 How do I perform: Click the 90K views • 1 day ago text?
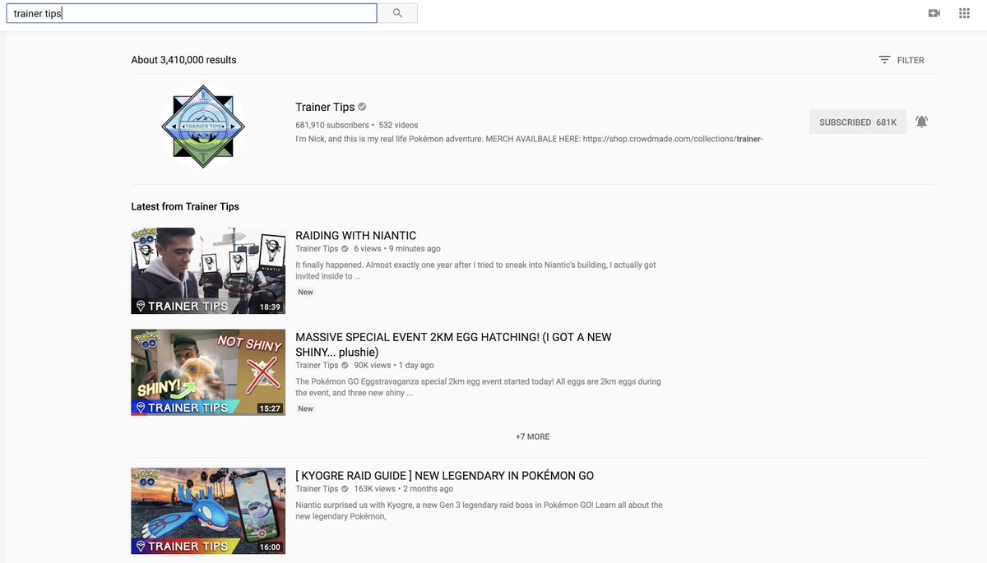(x=394, y=365)
